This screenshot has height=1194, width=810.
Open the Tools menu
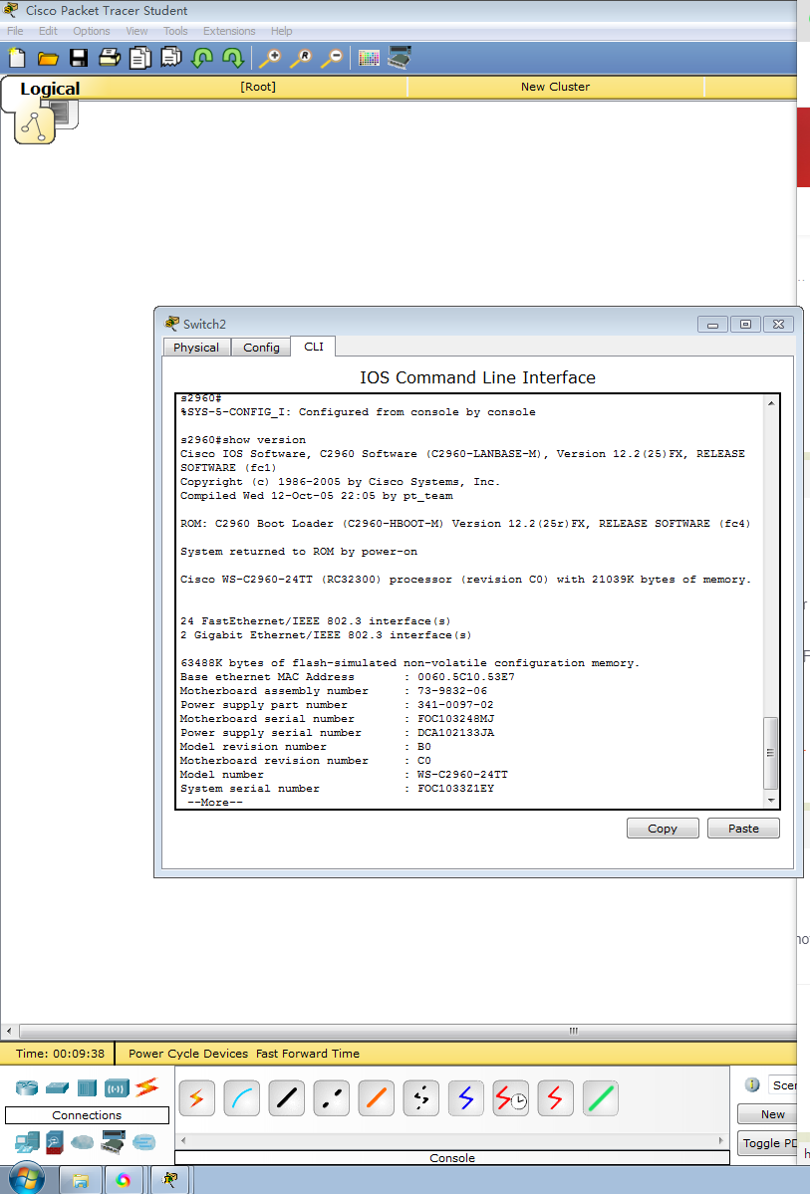175,31
